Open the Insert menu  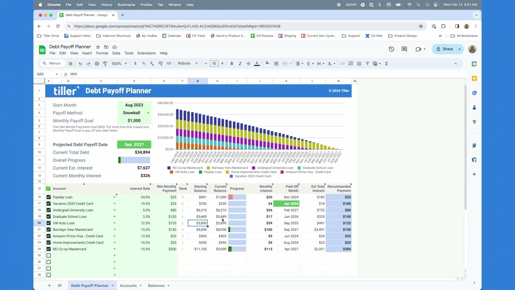pos(87,53)
